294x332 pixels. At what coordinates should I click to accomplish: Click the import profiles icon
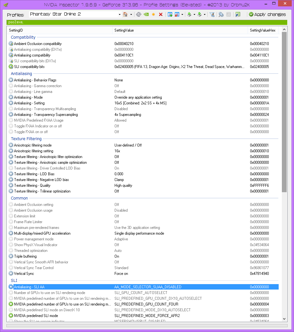click(199, 14)
